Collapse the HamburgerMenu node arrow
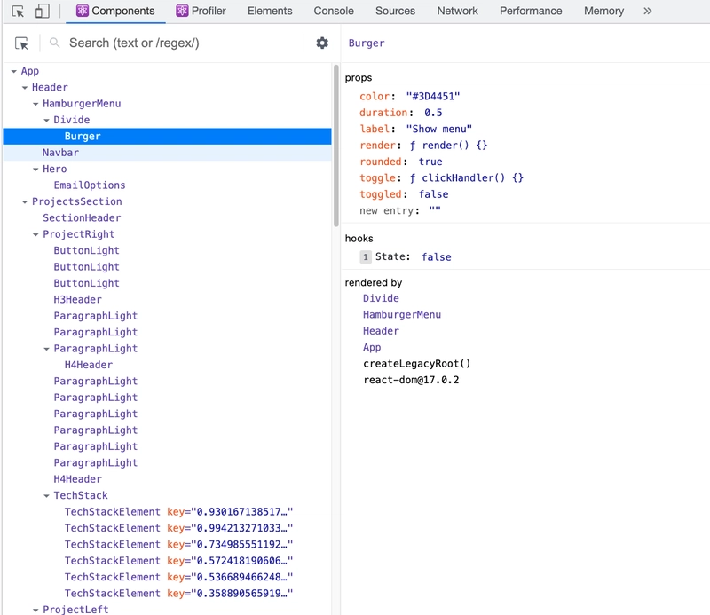710x615 pixels. coord(35,104)
